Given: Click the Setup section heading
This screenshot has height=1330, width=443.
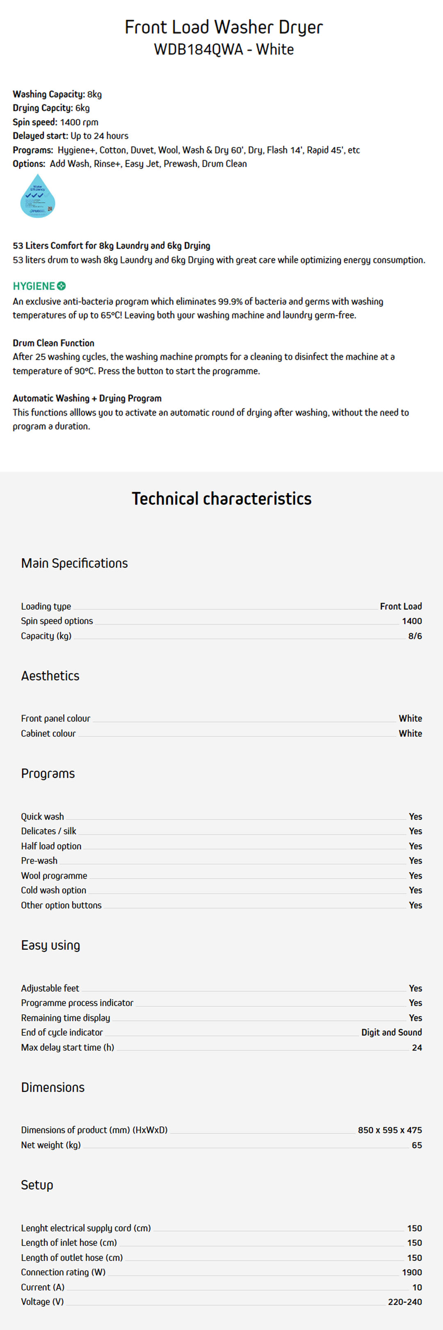Looking at the screenshot, I should click(x=37, y=1184).
